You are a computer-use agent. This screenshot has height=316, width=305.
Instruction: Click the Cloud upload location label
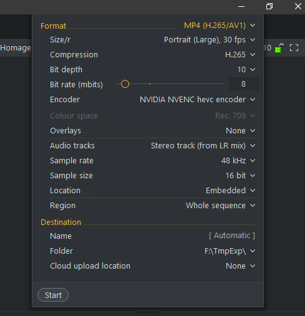[x=90, y=266]
